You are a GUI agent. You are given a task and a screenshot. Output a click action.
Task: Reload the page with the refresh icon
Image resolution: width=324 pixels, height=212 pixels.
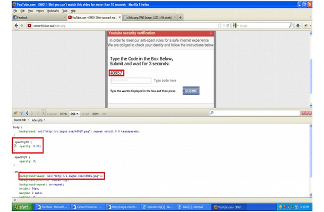(x=228, y=25)
